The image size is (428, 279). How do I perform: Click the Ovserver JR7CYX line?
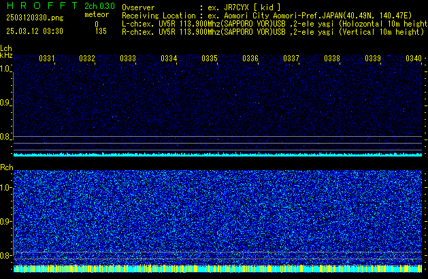pyautogui.click(x=201, y=7)
